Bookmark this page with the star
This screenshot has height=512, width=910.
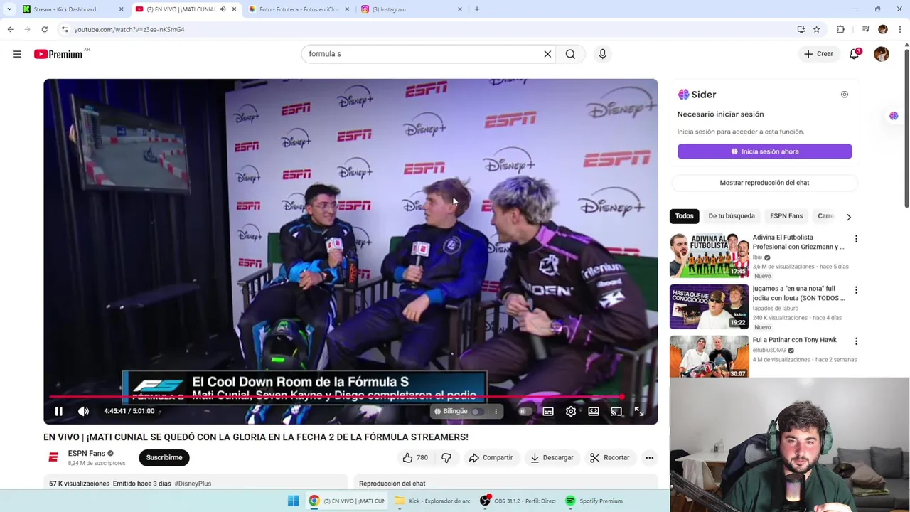coord(817,29)
